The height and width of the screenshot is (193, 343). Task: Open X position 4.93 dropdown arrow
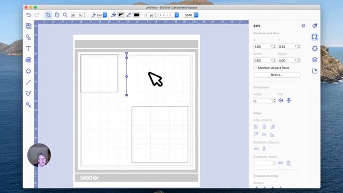[x=271, y=47]
